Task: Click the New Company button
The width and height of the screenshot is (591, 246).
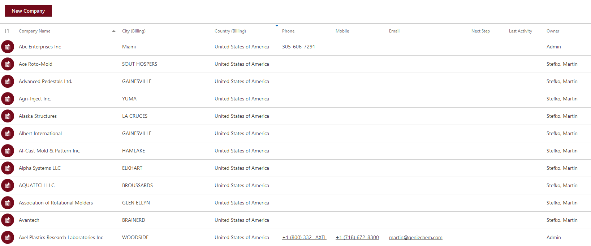Action: pos(28,11)
